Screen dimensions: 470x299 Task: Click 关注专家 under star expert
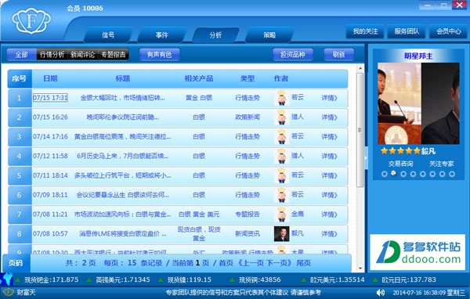click(x=441, y=164)
